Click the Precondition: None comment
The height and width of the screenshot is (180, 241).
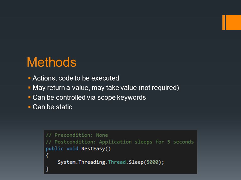tap(77, 135)
